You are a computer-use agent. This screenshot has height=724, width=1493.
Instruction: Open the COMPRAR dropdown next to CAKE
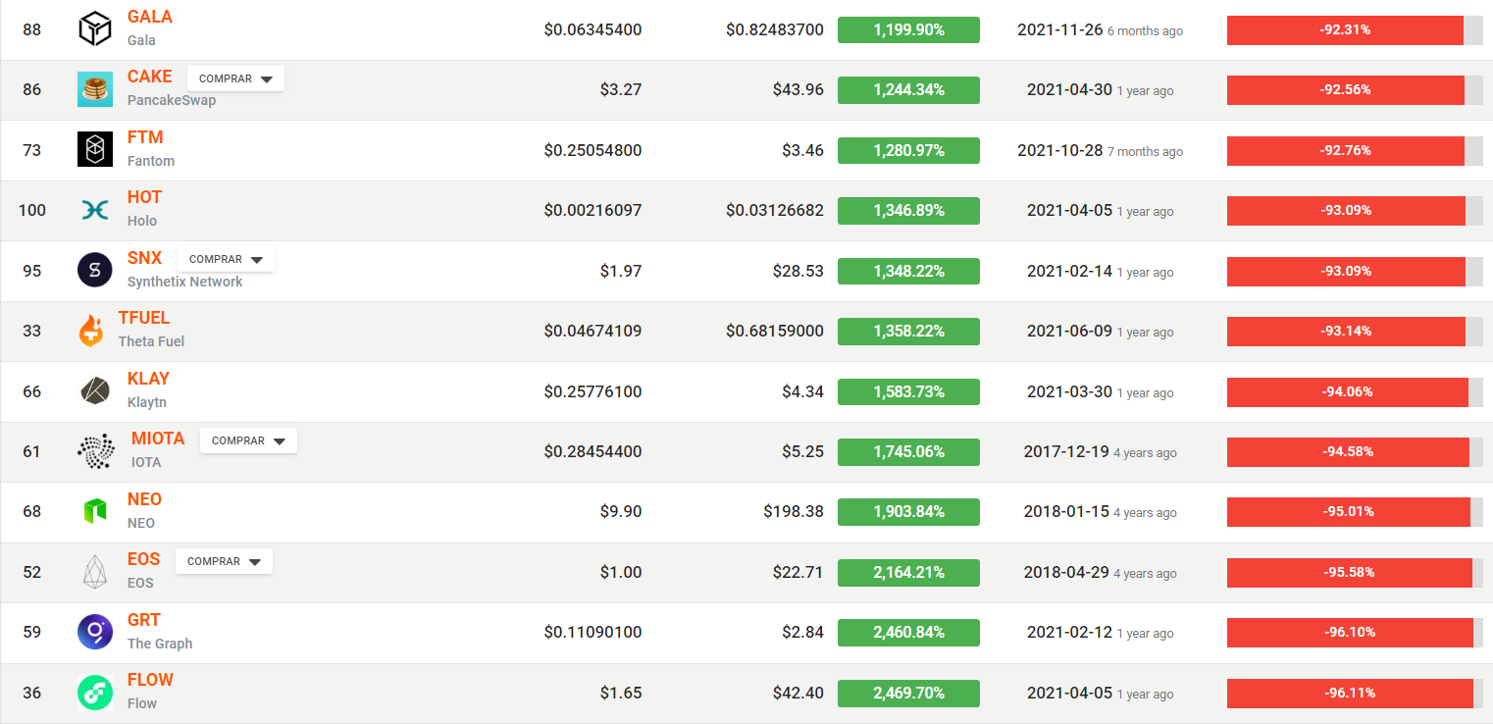coord(235,78)
